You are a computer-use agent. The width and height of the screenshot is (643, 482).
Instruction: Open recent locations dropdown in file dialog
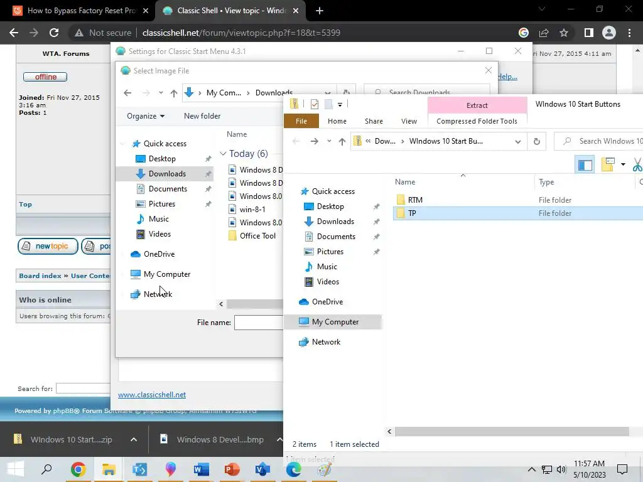pyautogui.click(x=161, y=93)
